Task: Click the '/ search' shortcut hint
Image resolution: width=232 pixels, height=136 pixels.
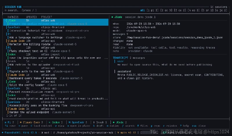Action: click(128, 126)
